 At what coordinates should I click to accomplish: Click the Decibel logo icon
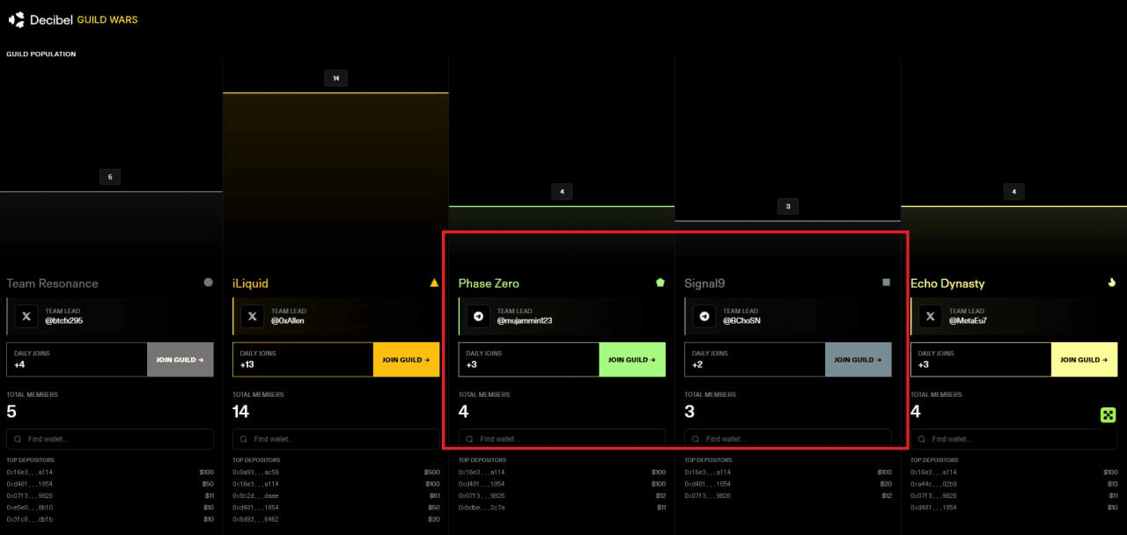(16, 19)
